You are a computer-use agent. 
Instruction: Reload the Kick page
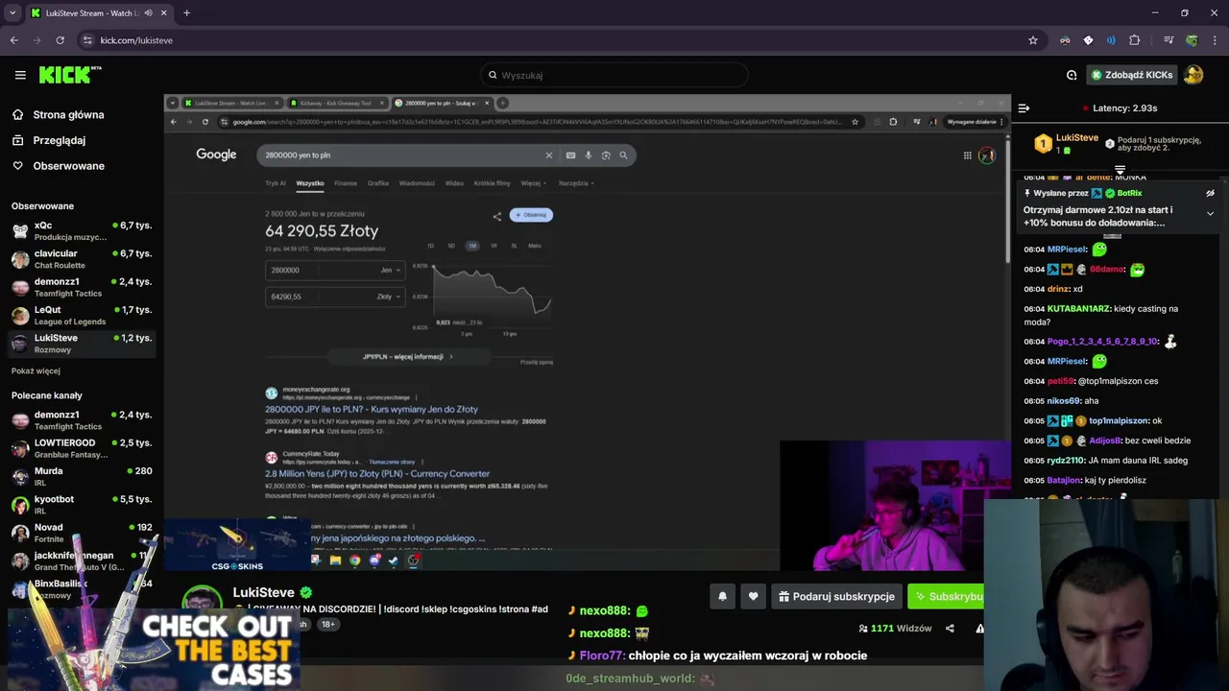click(x=60, y=40)
